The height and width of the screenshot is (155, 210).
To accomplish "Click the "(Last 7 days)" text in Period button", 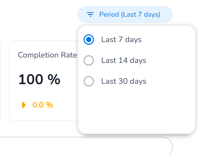I will [x=140, y=15].
